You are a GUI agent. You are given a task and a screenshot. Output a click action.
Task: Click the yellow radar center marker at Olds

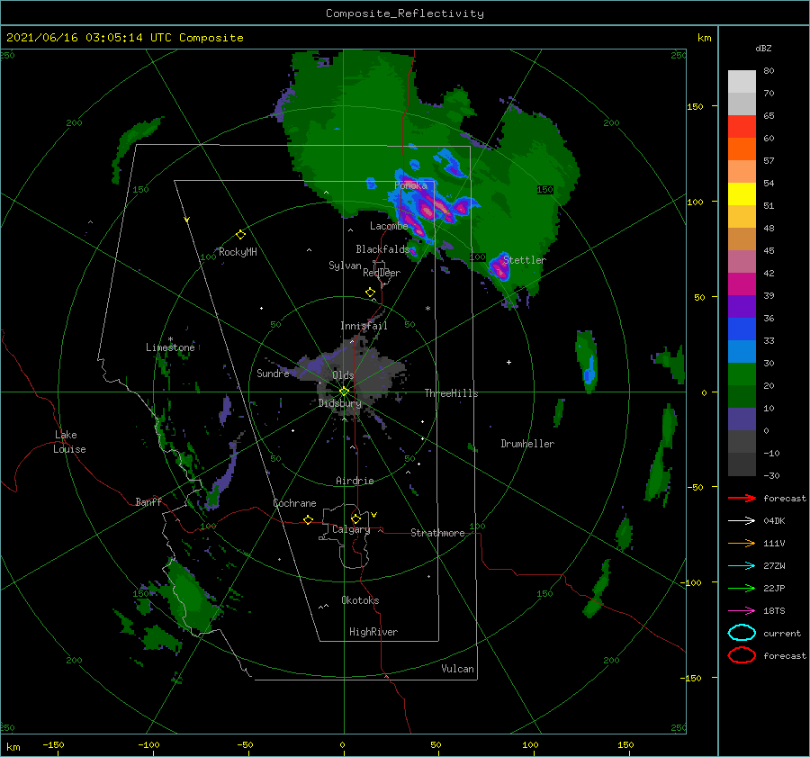(x=344, y=392)
